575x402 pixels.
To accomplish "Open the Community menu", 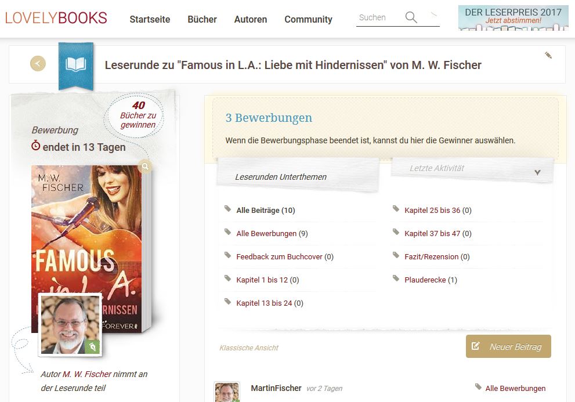I will pyautogui.click(x=309, y=19).
